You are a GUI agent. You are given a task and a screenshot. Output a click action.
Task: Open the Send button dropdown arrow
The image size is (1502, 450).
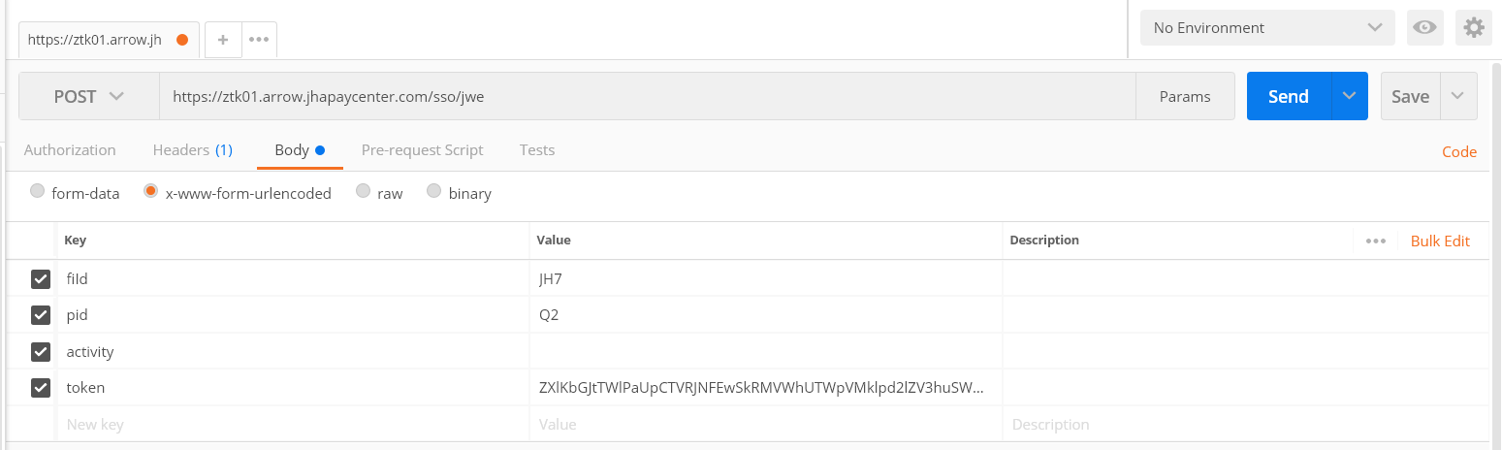pyautogui.click(x=1349, y=96)
